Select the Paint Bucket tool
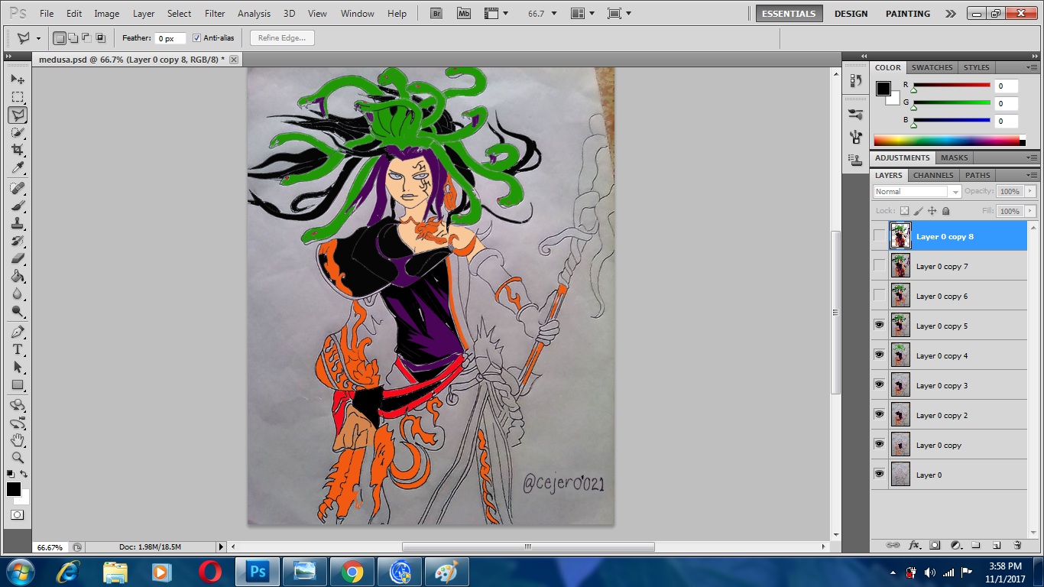The image size is (1044, 587). tap(18, 276)
